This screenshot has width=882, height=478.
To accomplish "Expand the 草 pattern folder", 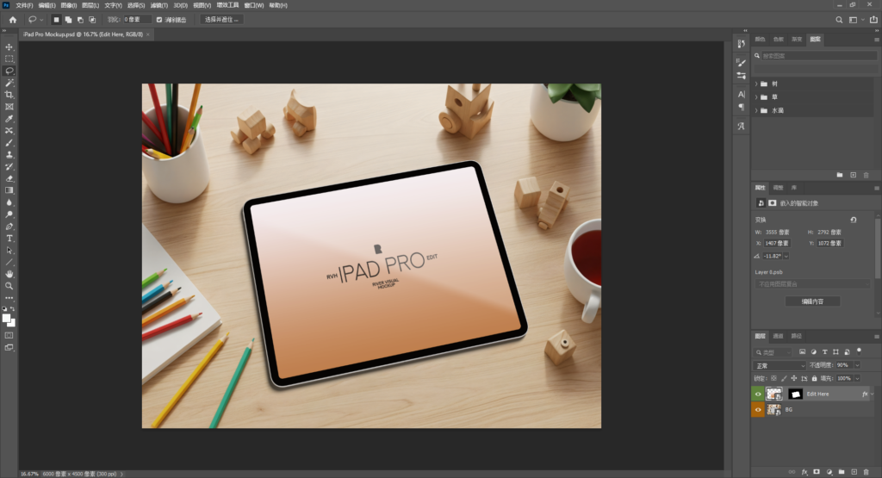I will coord(756,97).
